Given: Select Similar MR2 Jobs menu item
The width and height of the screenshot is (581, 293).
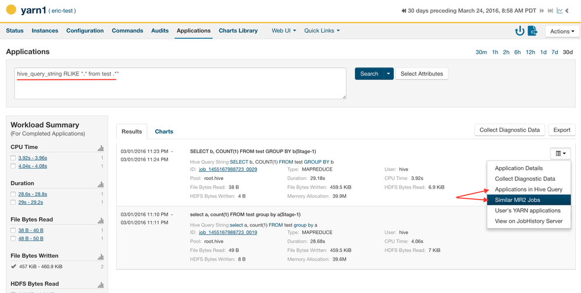Looking at the screenshot, I should [529, 200].
